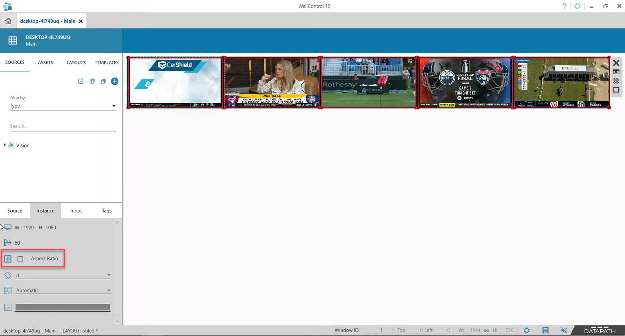Enable the Aspect Ratio checkbox

tap(20, 259)
